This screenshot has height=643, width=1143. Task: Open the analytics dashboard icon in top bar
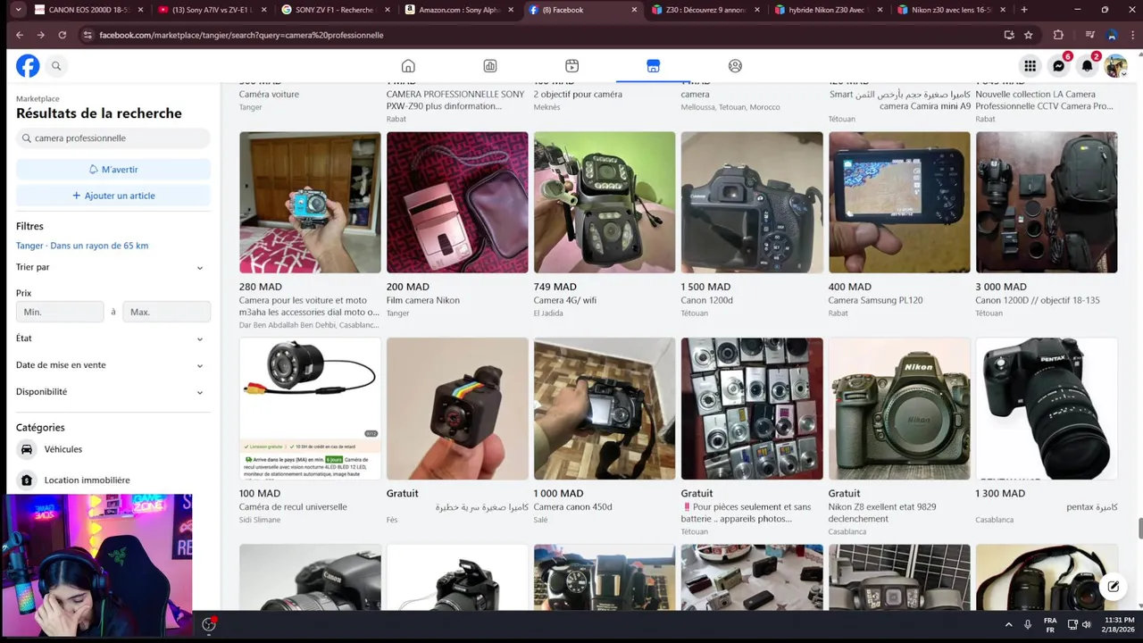tap(490, 66)
